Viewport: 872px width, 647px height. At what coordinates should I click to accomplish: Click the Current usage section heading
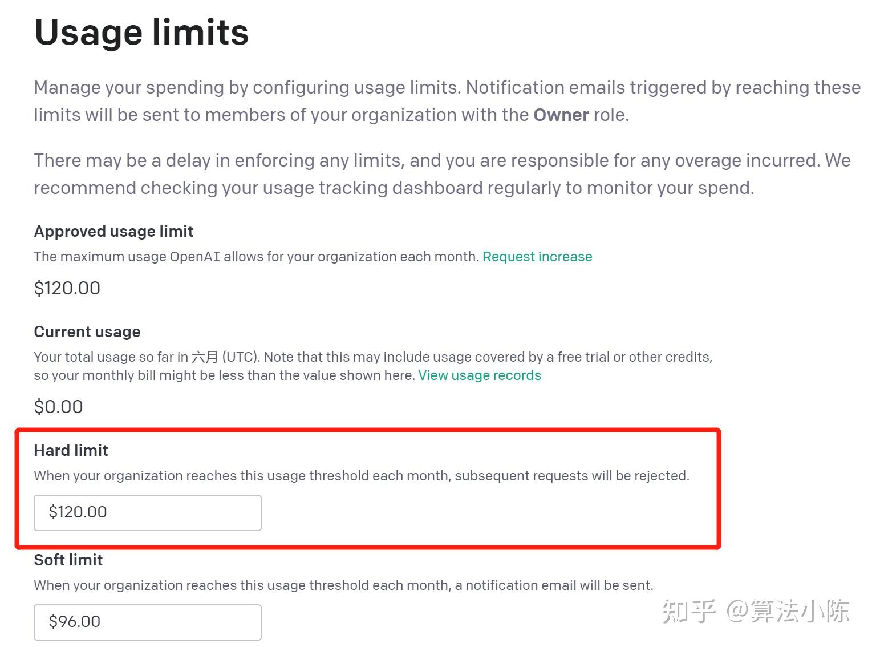[87, 331]
